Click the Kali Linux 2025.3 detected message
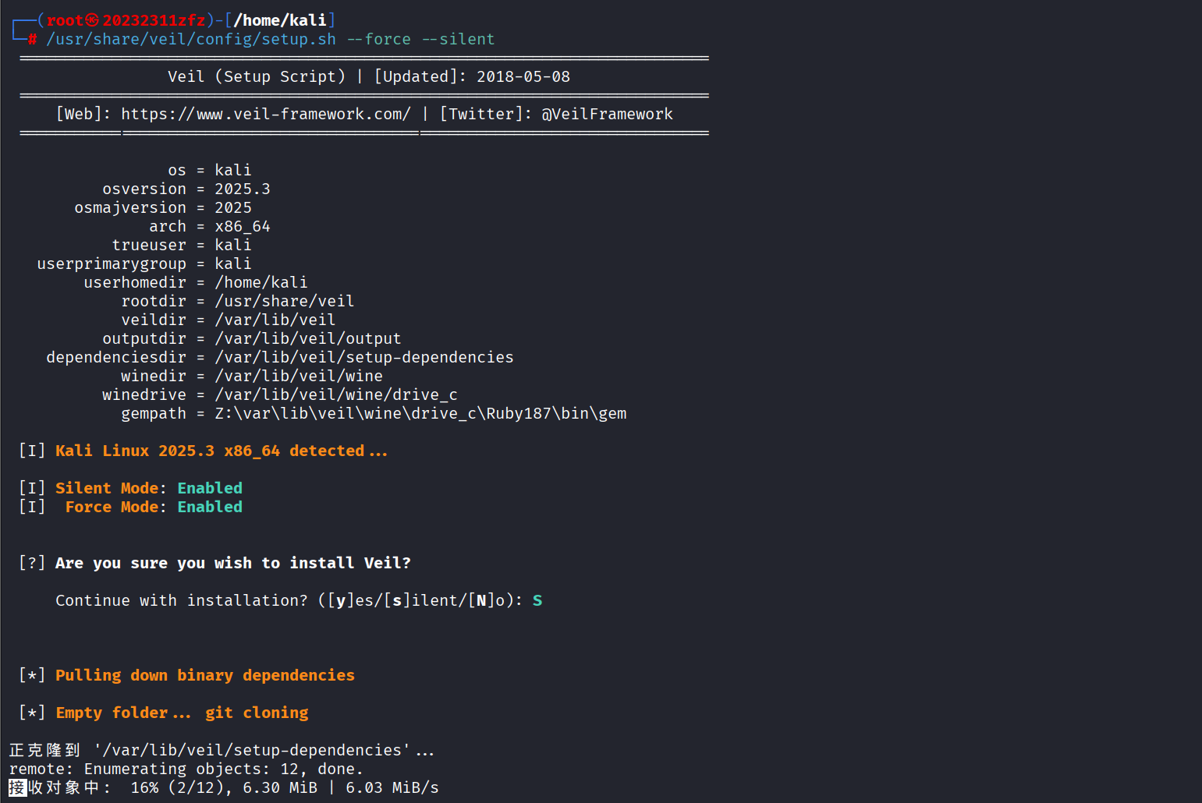 point(222,451)
